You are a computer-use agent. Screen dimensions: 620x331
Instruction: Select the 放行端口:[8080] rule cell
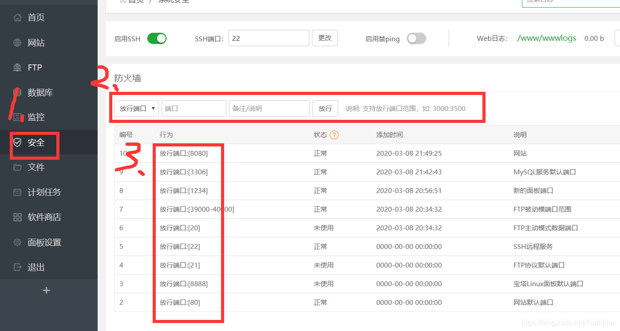pos(184,154)
